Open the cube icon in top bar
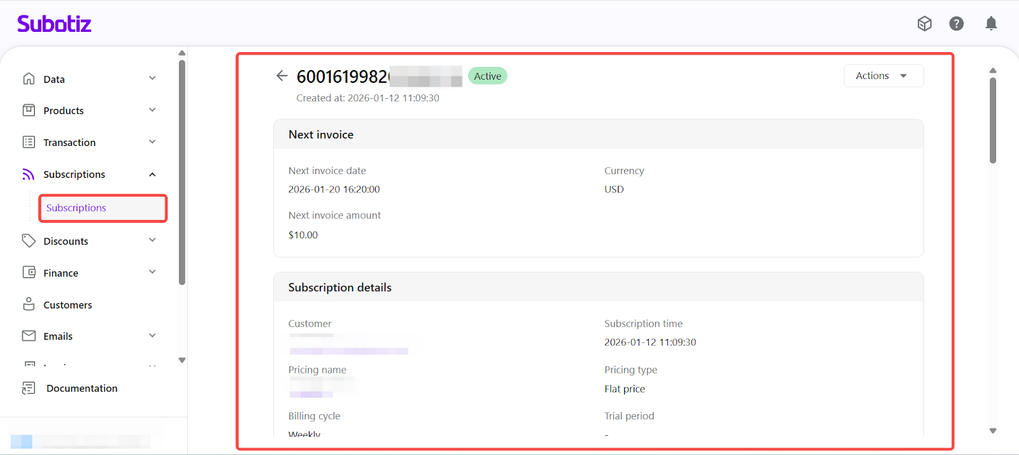 pyautogui.click(x=924, y=24)
